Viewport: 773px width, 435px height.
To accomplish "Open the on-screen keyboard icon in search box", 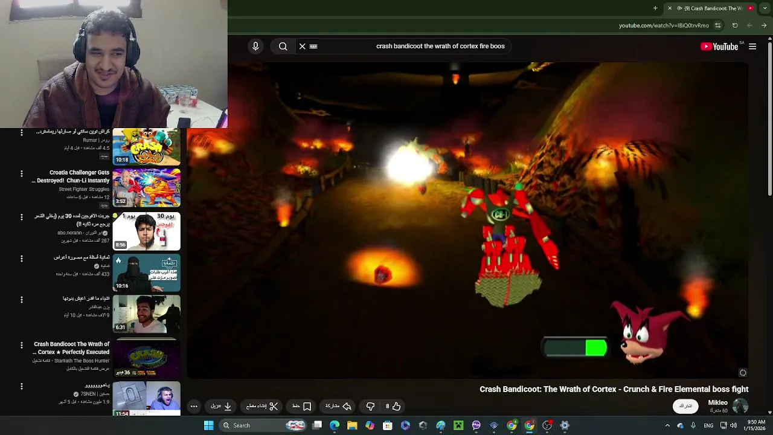I will pyautogui.click(x=313, y=46).
